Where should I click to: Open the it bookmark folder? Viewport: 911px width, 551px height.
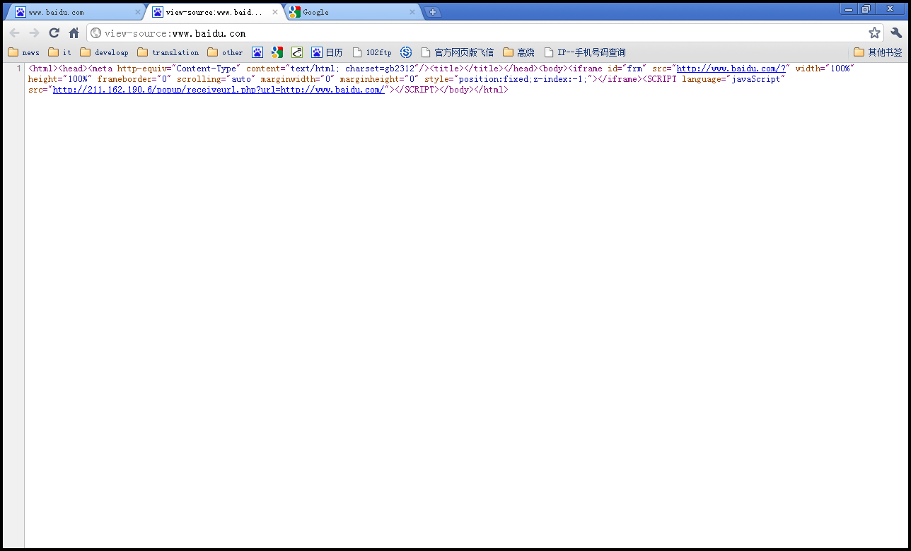point(59,52)
